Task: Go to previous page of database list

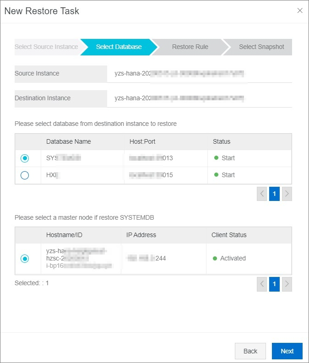Action: tap(262, 194)
